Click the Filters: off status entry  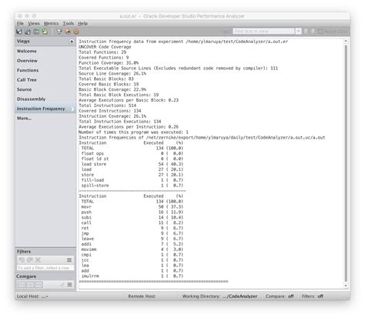[313, 296]
